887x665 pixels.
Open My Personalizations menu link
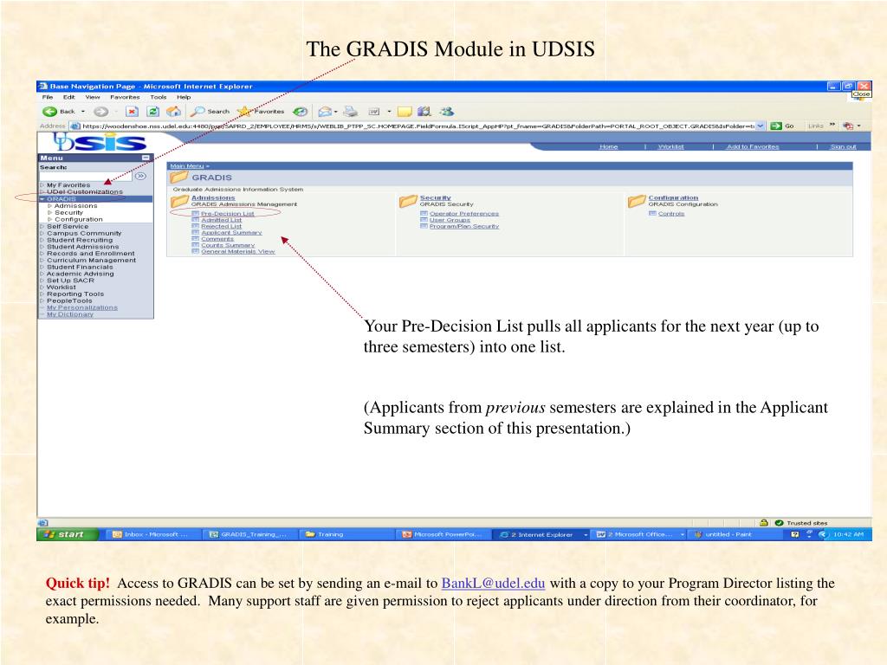pos(82,307)
